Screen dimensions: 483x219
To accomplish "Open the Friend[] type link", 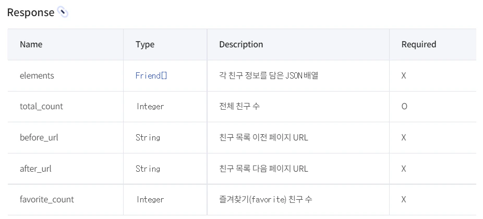I will tap(151, 75).
